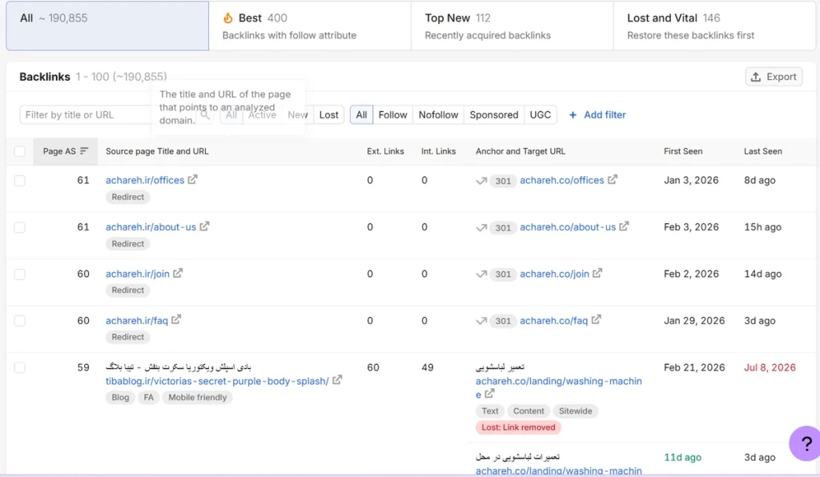
Task: Switch to the All ~190,855 tab
Action: (107, 26)
